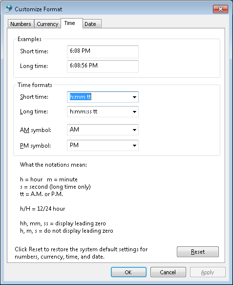Open the Currency tab
The height and width of the screenshot is (285, 233).
coord(47,24)
